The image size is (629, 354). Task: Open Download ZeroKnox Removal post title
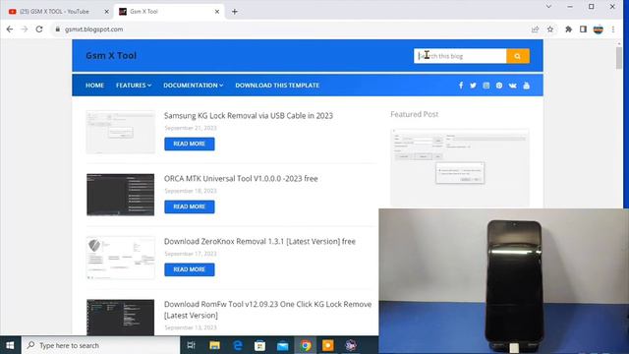pyautogui.click(x=259, y=241)
